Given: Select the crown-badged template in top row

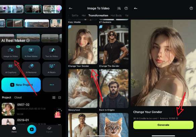Looking at the screenshot, I should [x=12, y=9].
